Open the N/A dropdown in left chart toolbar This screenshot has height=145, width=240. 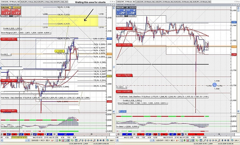coord(113,140)
